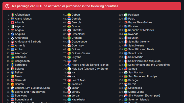Viewport: 184px width, 103px height.
Task: Click the Heard and Mc Donald Islands entry
Action: pyautogui.click(x=90, y=65)
